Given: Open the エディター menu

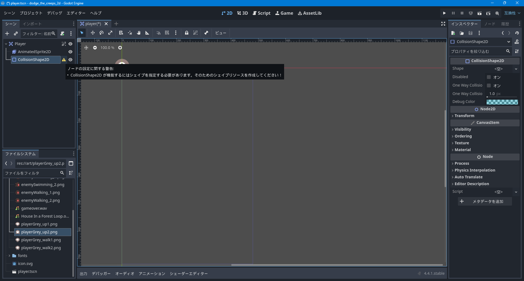Looking at the screenshot, I should click(x=76, y=13).
